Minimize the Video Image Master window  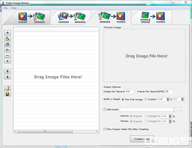[x=173, y=2]
